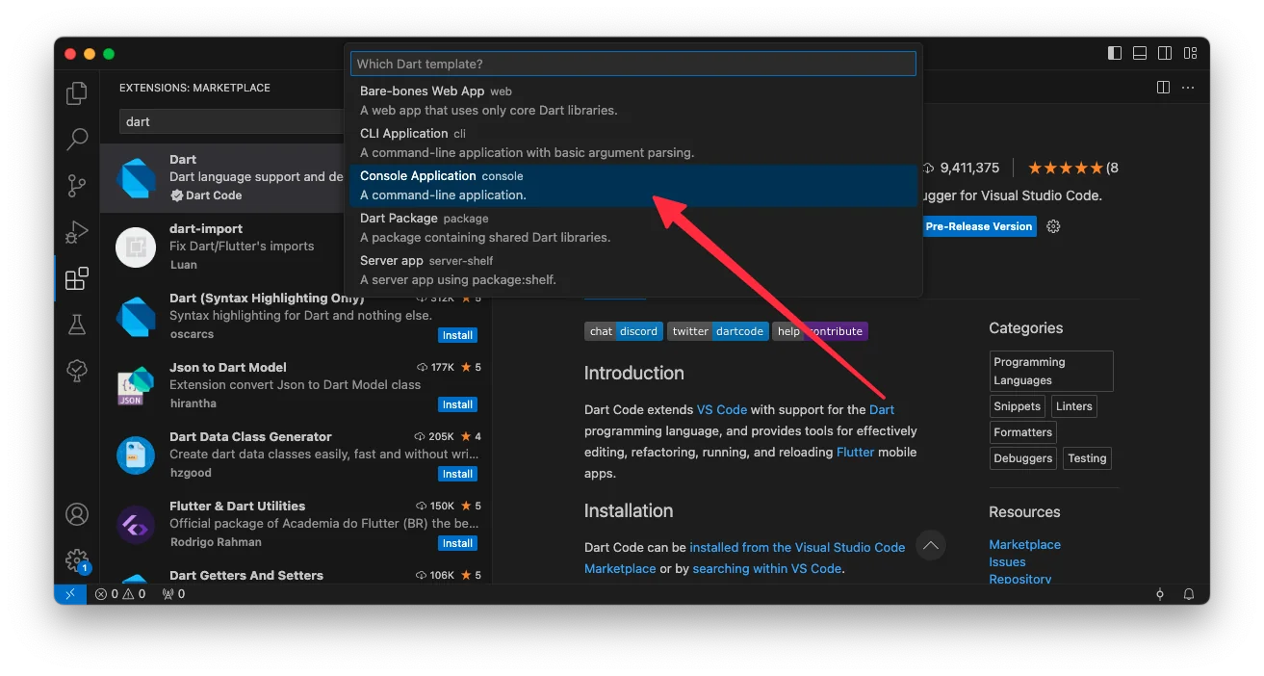Choose the CLI Application template

click(x=633, y=143)
